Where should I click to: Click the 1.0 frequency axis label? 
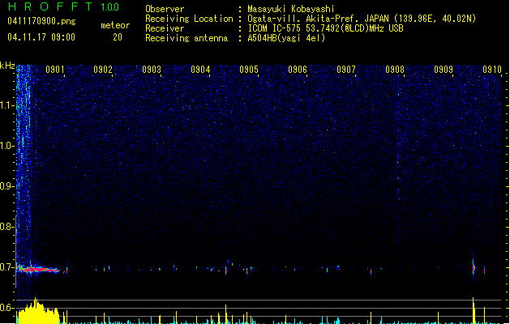coord(6,146)
